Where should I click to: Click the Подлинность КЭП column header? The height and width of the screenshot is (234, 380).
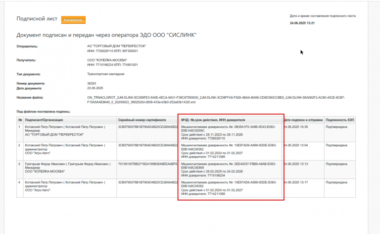pyautogui.click(x=340, y=120)
